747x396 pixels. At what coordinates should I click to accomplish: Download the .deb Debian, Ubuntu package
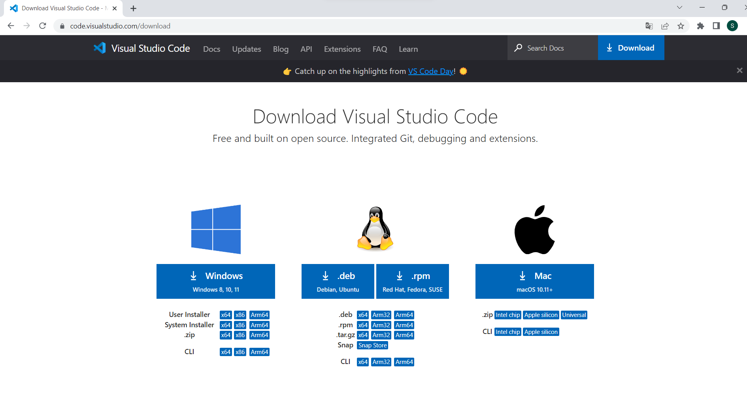(x=338, y=281)
